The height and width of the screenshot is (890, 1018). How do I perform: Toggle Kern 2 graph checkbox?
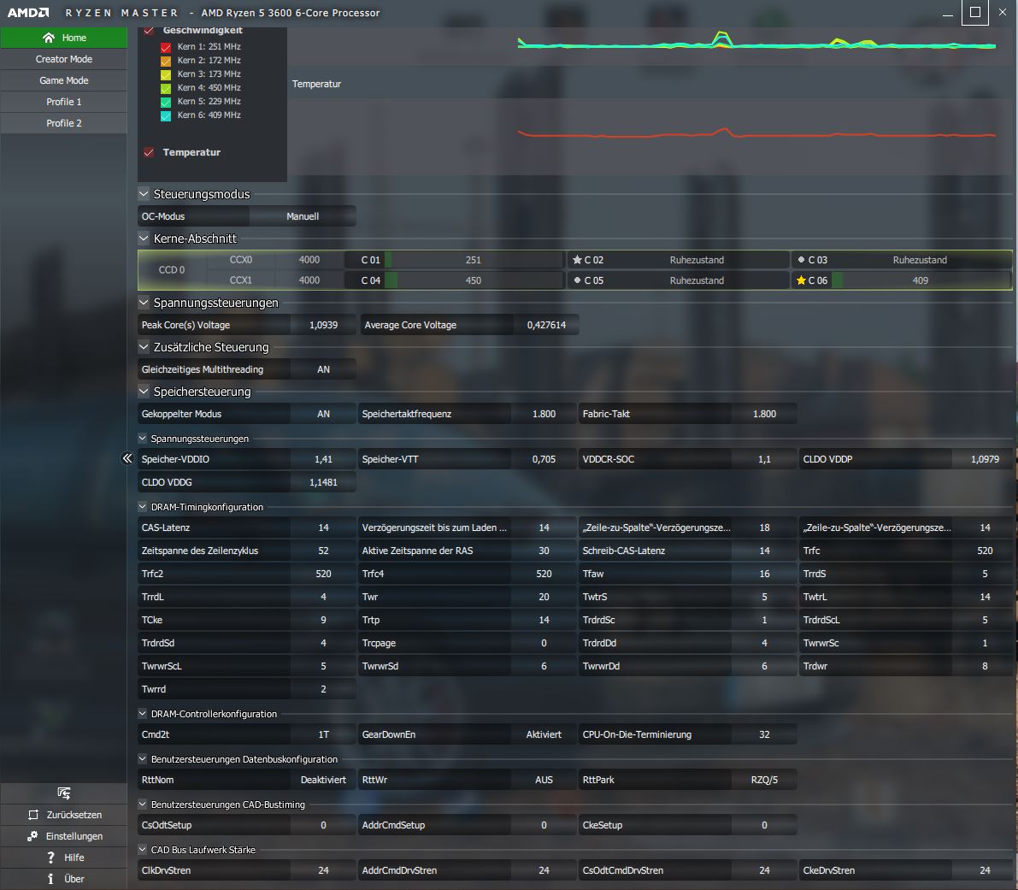[166, 61]
